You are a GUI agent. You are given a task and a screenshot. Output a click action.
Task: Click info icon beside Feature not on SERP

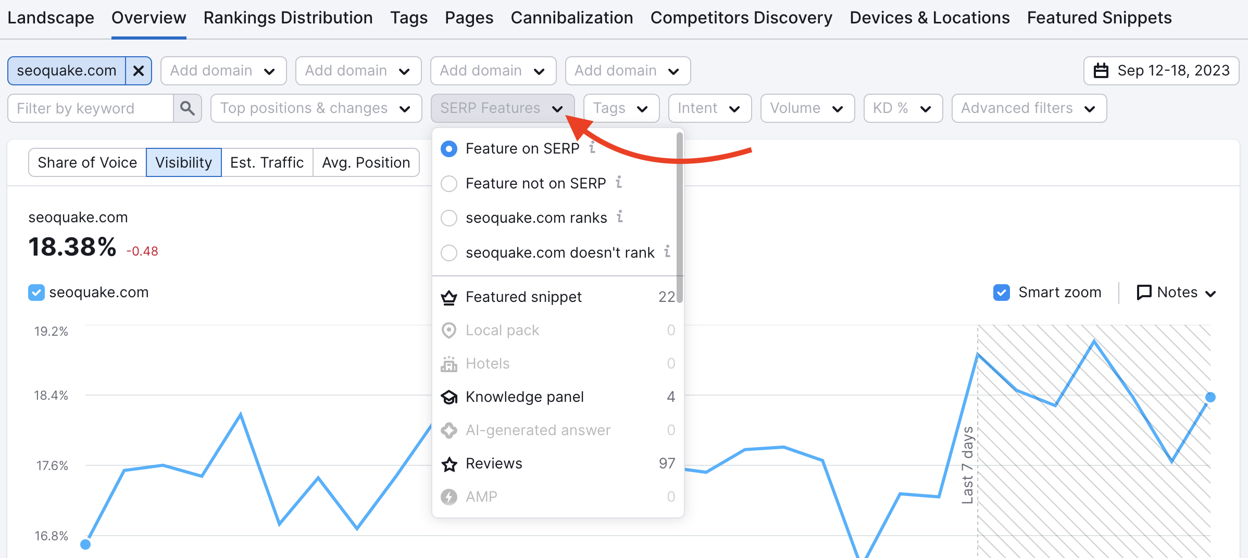(x=619, y=182)
